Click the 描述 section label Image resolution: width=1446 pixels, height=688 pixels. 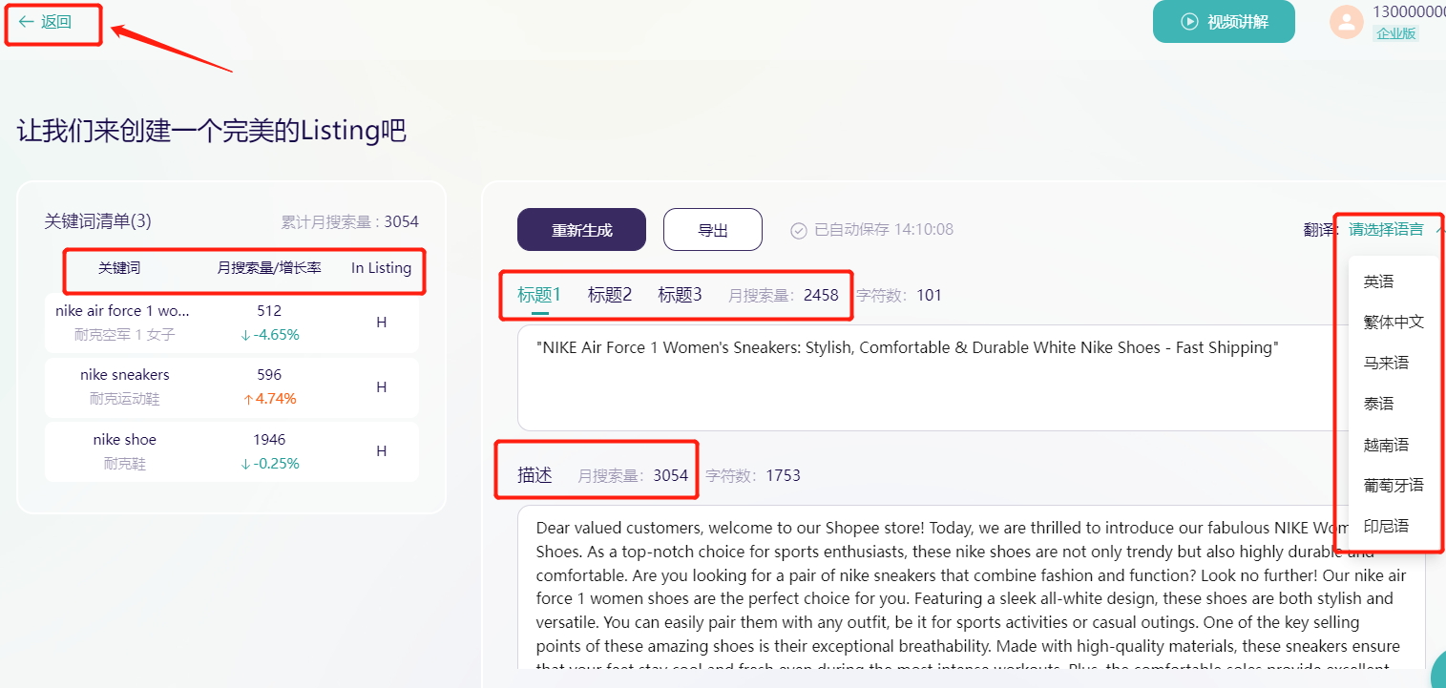pos(534,475)
